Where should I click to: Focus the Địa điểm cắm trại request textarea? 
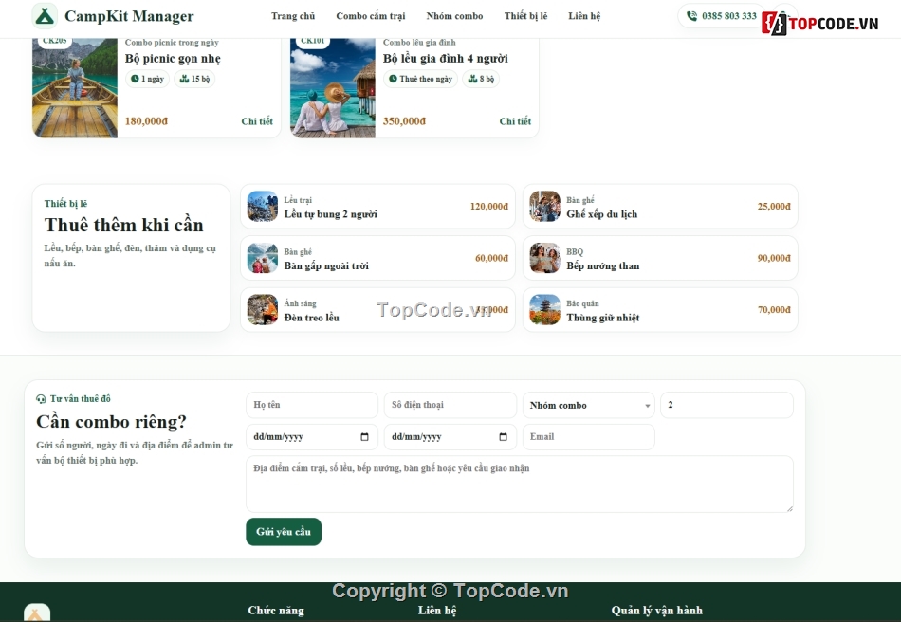coord(520,485)
